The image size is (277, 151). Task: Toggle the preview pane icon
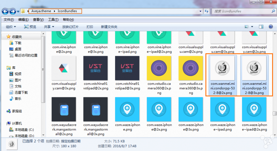[261, 27]
